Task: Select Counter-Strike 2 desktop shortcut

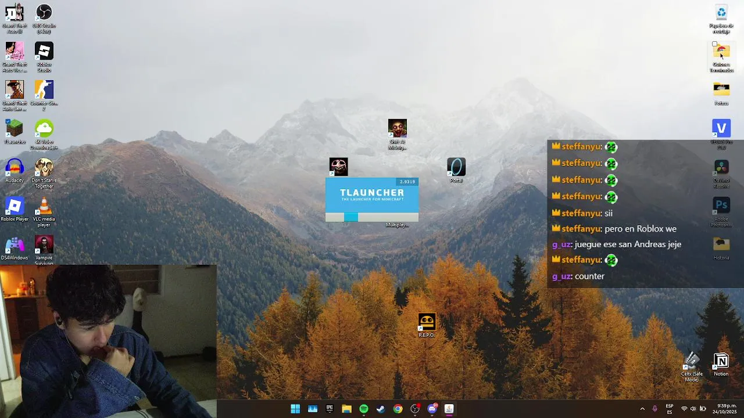Action: [44, 96]
